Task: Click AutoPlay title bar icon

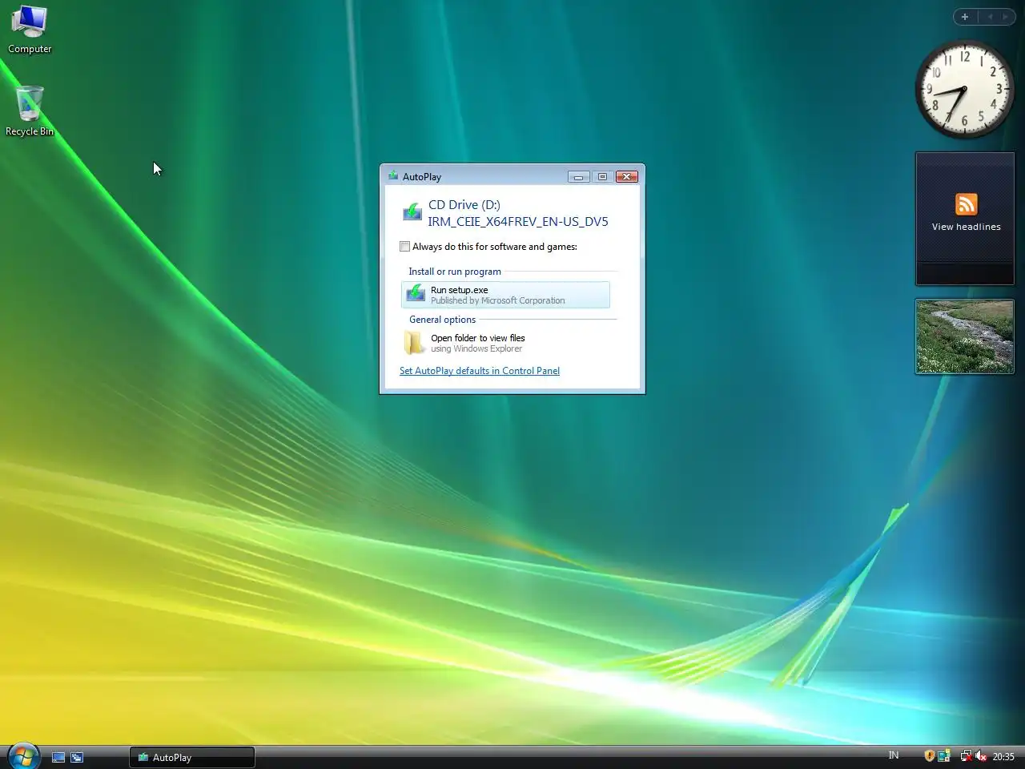Action: point(393,176)
